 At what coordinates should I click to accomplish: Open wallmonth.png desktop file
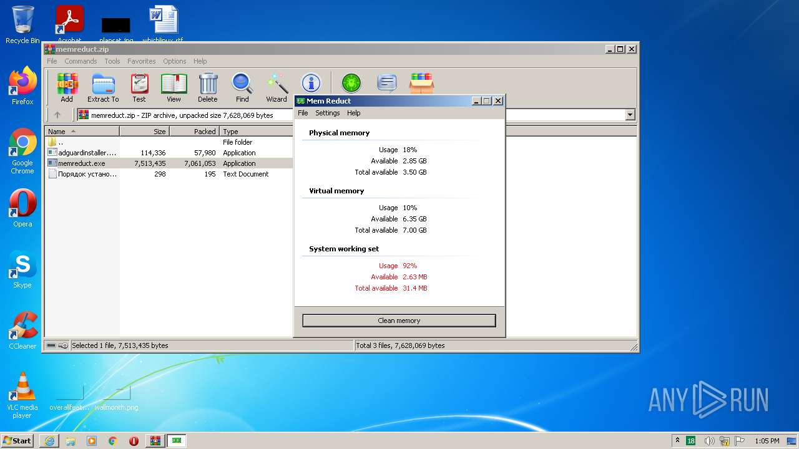pos(117,398)
